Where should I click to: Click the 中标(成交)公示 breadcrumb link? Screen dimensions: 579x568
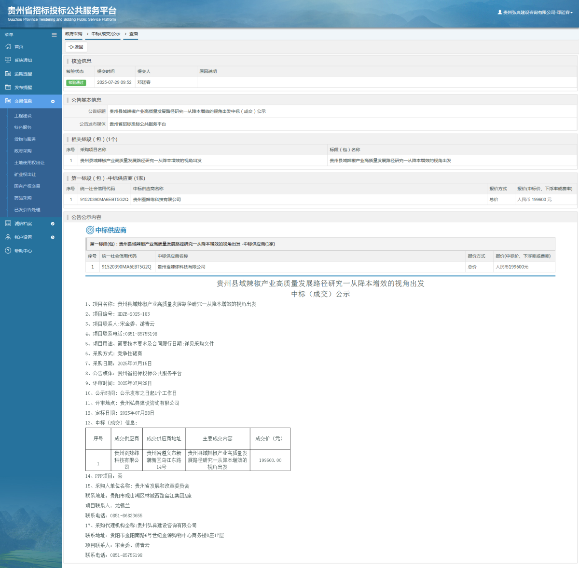click(x=106, y=34)
